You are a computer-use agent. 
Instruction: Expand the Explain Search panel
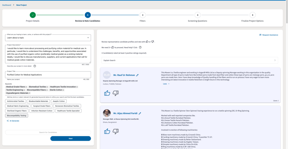pos(190,60)
